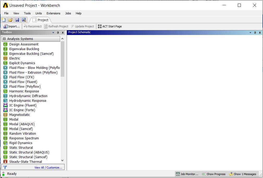Click the View All / Customize... link
Viewport: 263px width, 178px height.
[x=48, y=168]
